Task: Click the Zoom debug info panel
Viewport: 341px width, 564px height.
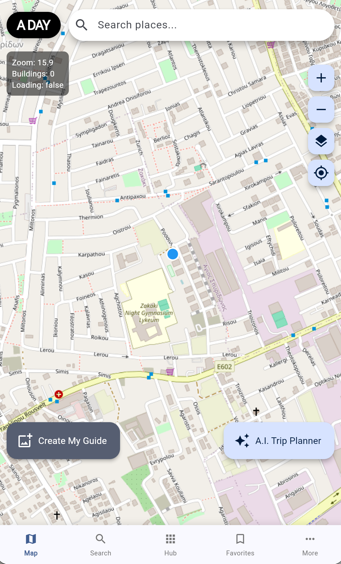Action: click(x=38, y=74)
